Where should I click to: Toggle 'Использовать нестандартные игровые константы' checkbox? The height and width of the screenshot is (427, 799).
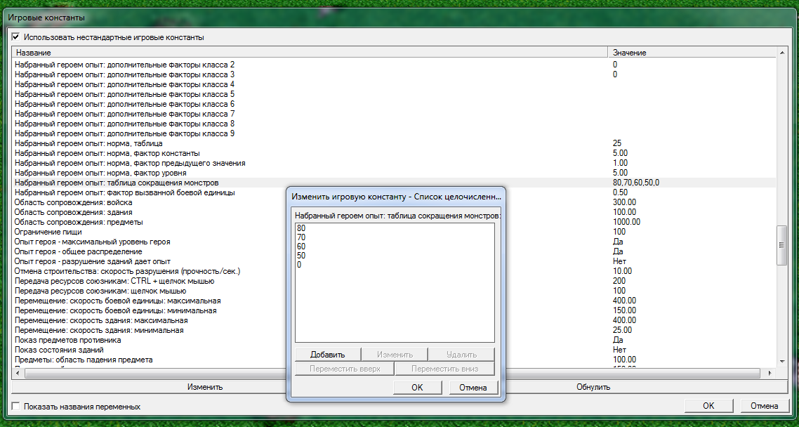pyautogui.click(x=15, y=37)
